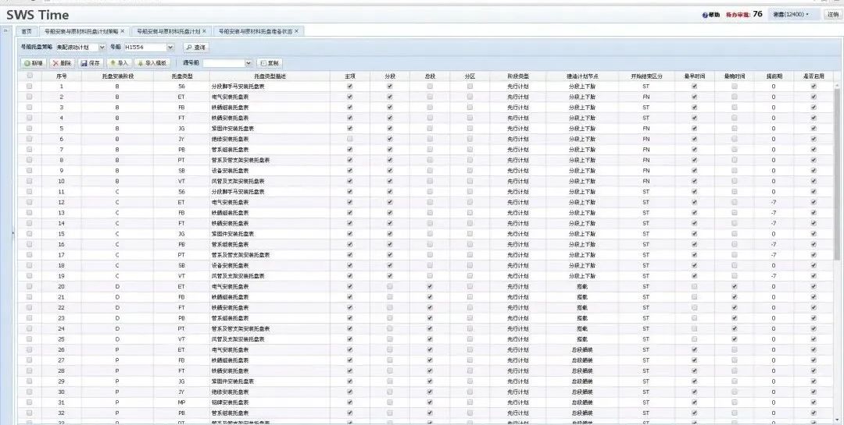
Task: Click the vertical scrollbar of the table
Action: coord(838,195)
